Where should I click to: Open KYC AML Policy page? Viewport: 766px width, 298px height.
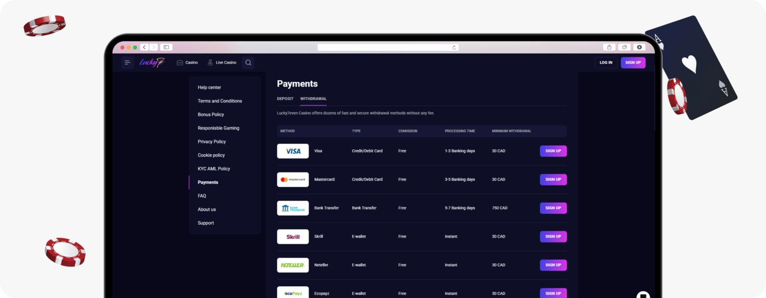point(214,169)
